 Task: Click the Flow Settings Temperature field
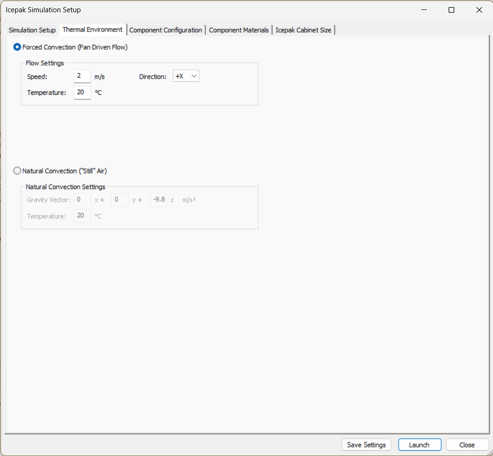tap(82, 92)
